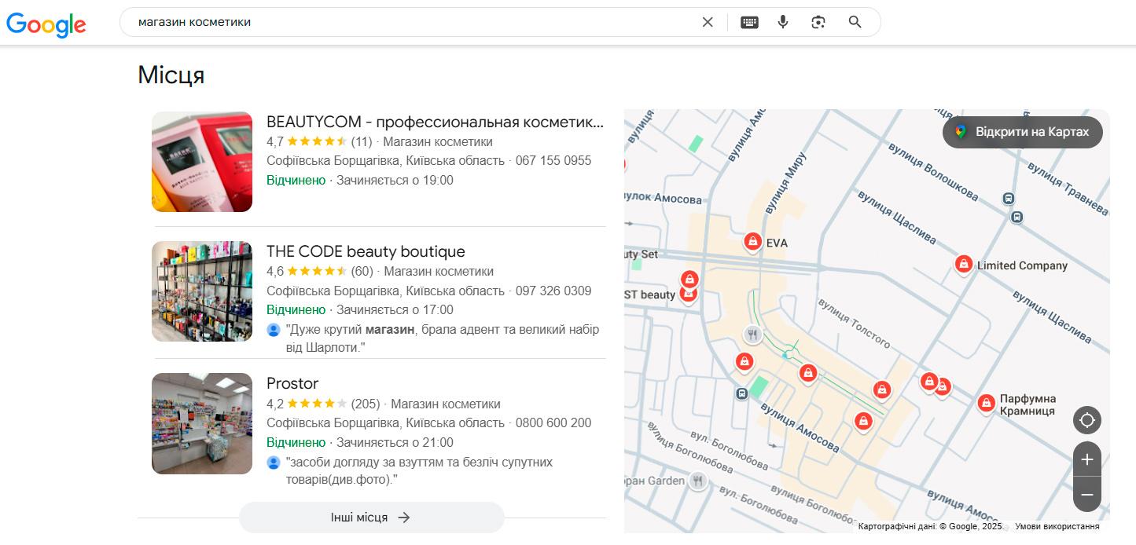1136x545 pixels.
Task: Click 'Інші місця' button
Action: (371, 518)
